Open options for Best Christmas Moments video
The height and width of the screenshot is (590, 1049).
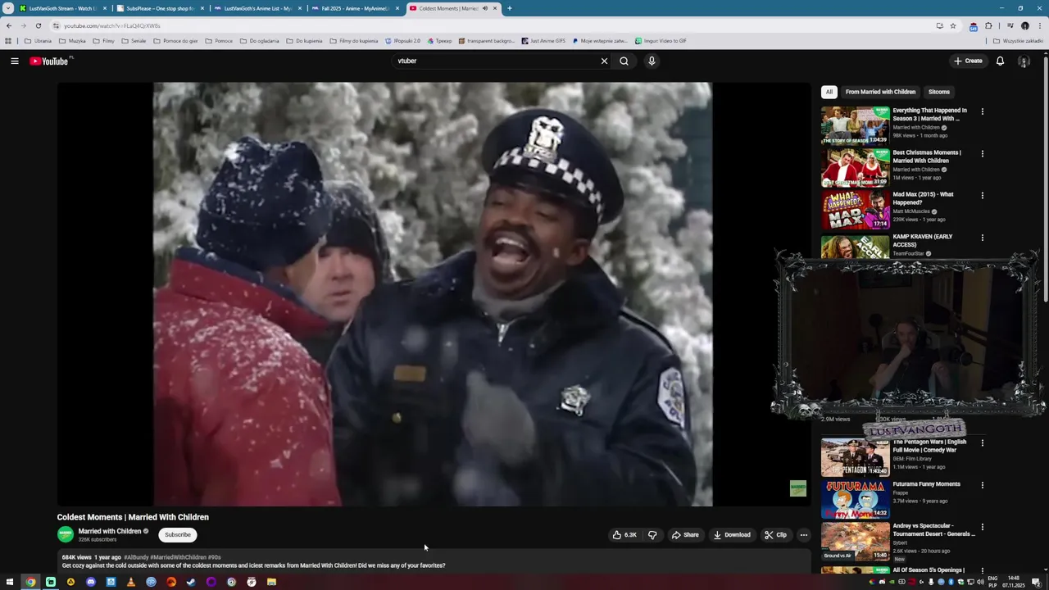click(x=982, y=153)
